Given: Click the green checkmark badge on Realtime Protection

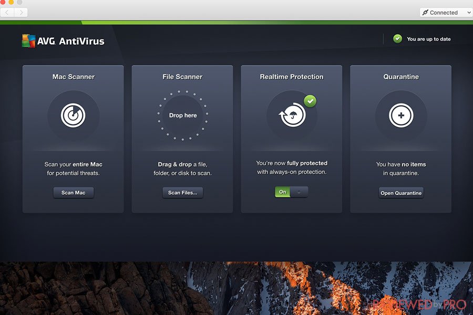Looking at the screenshot, I should (310, 101).
